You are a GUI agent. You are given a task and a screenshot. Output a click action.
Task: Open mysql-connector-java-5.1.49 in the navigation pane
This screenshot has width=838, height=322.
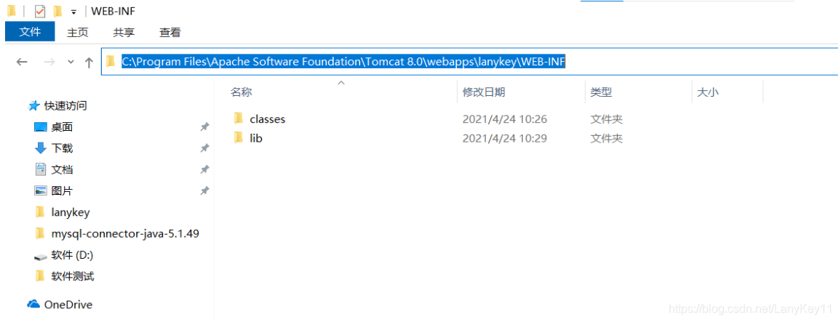[x=125, y=234]
